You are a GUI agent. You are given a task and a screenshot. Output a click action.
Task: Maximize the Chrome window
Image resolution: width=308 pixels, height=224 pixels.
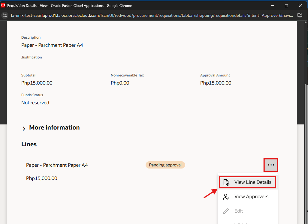click(286, 5)
